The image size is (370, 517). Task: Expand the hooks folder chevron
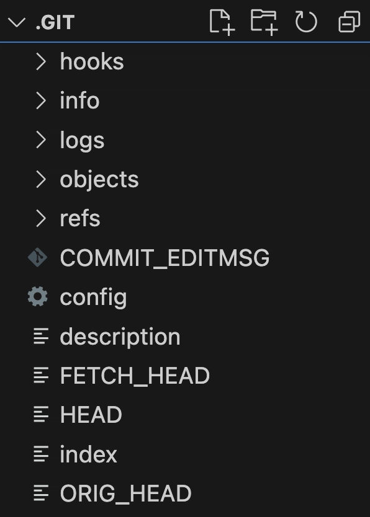pos(40,61)
